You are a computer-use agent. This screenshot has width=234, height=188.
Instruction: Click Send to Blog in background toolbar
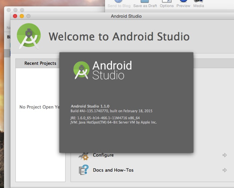pyautogui.click(x=119, y=6)
